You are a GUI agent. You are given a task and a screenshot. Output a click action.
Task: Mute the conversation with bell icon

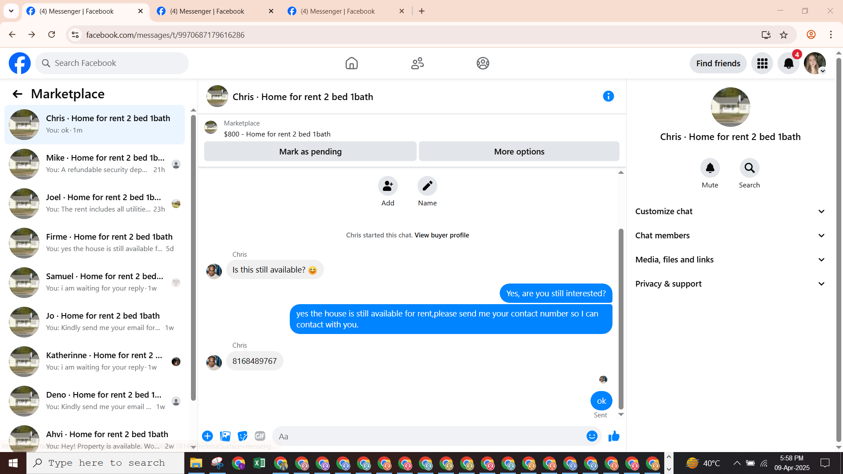click(x=710, y=168)
